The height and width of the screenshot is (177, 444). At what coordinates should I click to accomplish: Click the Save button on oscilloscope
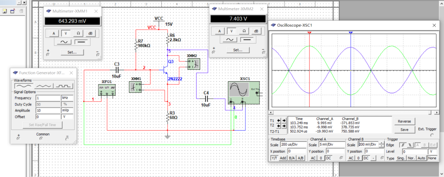pyautogui.click(x=404, y=130)
